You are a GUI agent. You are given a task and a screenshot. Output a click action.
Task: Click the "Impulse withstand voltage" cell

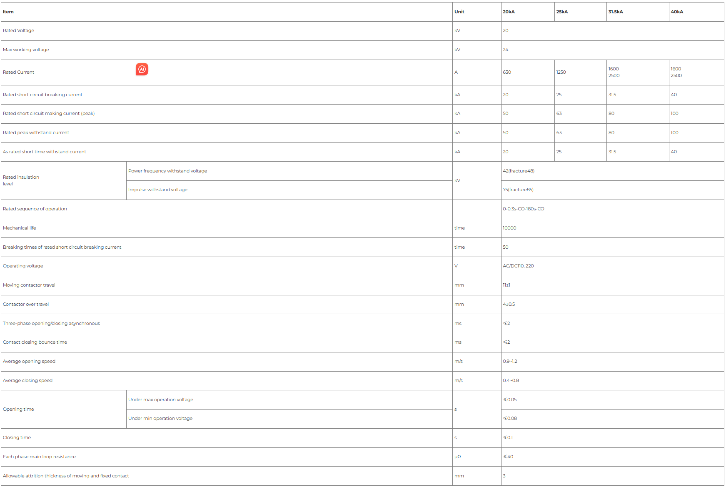coord(158,190)
